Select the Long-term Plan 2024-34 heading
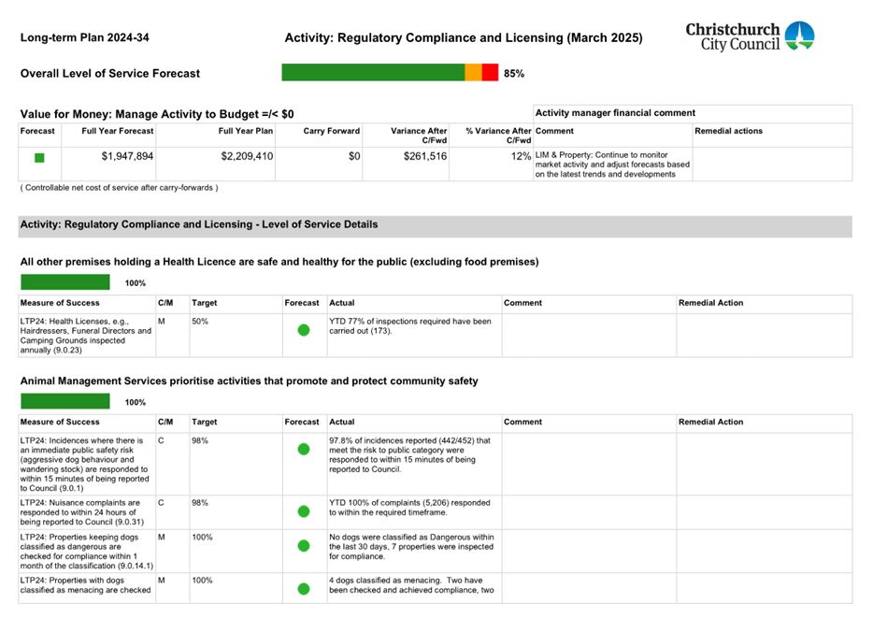Screen dimensions: 873x618 click(x=85, y=37)
